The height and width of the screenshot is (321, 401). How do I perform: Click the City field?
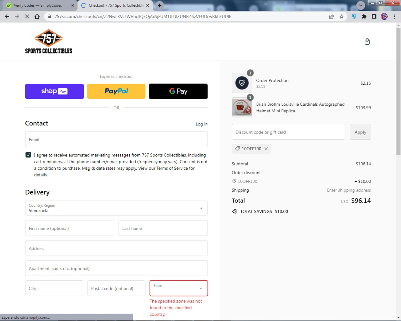click(54, 288)
